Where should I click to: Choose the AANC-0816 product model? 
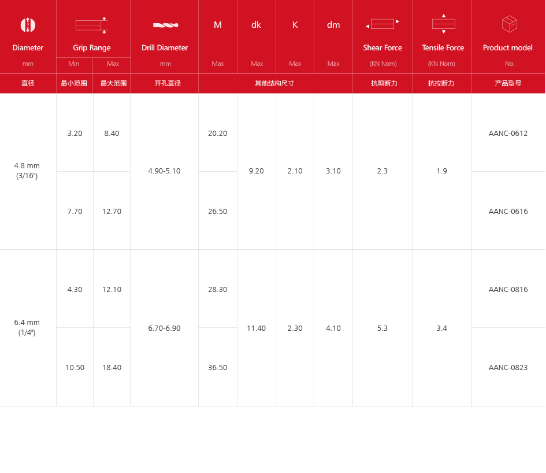[508, 289]
